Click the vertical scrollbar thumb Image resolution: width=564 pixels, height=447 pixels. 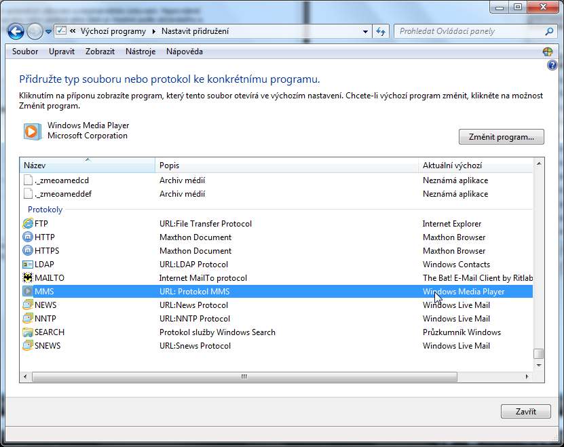(x=538, y=353)
